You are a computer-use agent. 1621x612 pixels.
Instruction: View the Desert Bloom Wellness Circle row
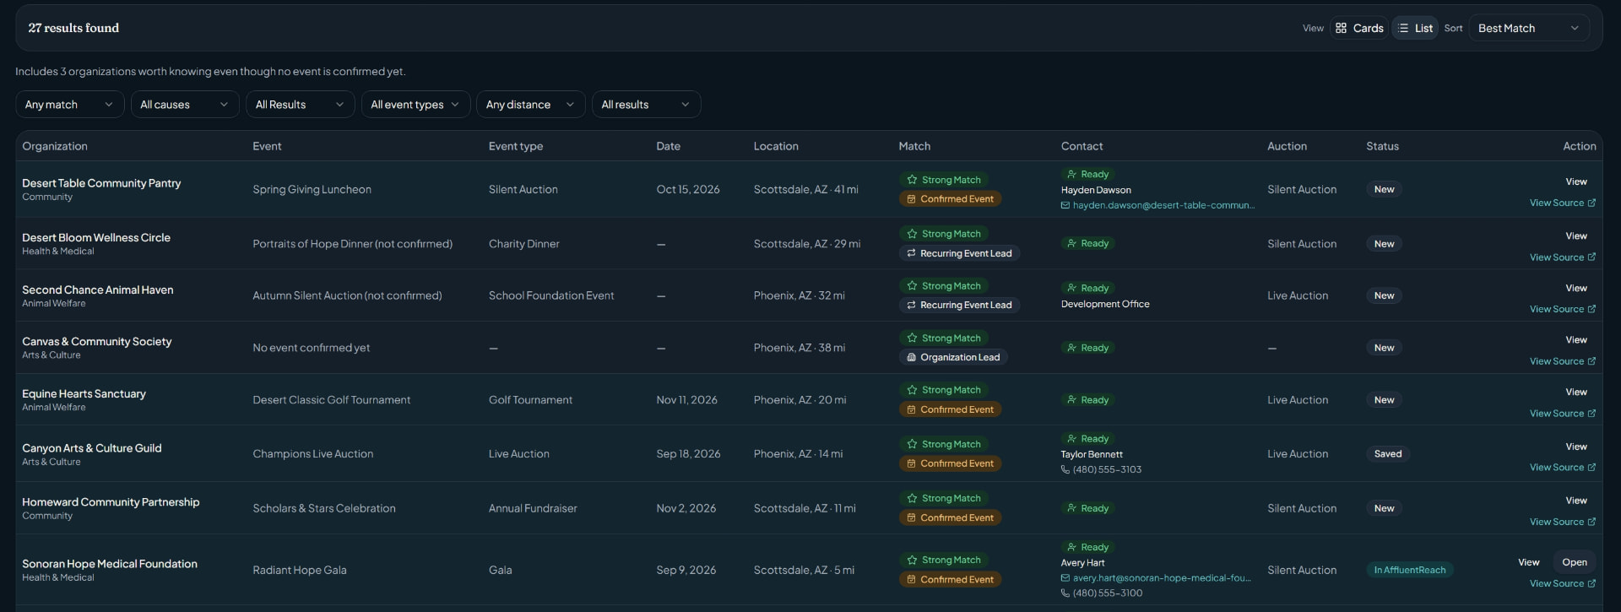(1575, 236)
